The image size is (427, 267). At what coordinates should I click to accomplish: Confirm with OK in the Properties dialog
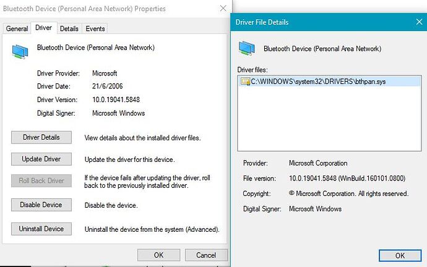coord(158,255)
